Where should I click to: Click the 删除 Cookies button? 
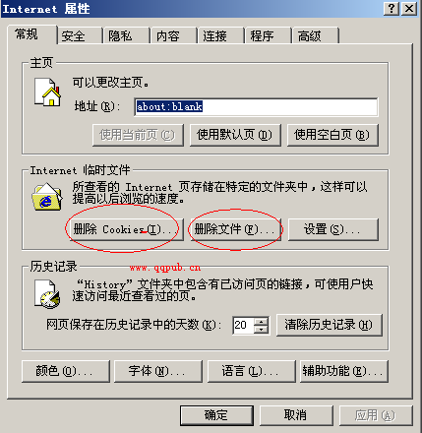tap(126, 229)
